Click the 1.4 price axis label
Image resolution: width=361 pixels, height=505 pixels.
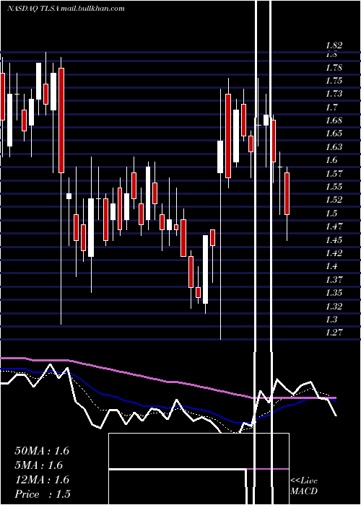331,266
